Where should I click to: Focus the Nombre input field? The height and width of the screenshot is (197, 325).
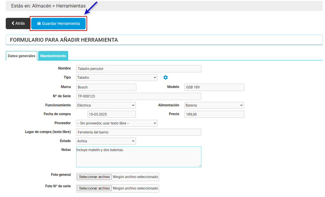139,69
